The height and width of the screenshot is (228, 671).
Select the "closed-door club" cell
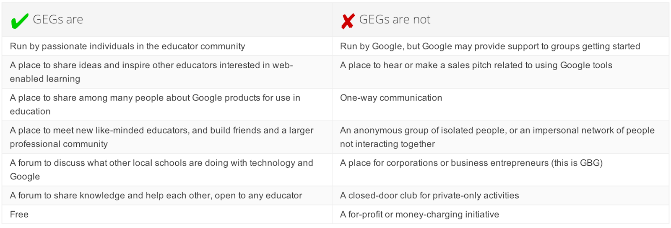(429, 196)
